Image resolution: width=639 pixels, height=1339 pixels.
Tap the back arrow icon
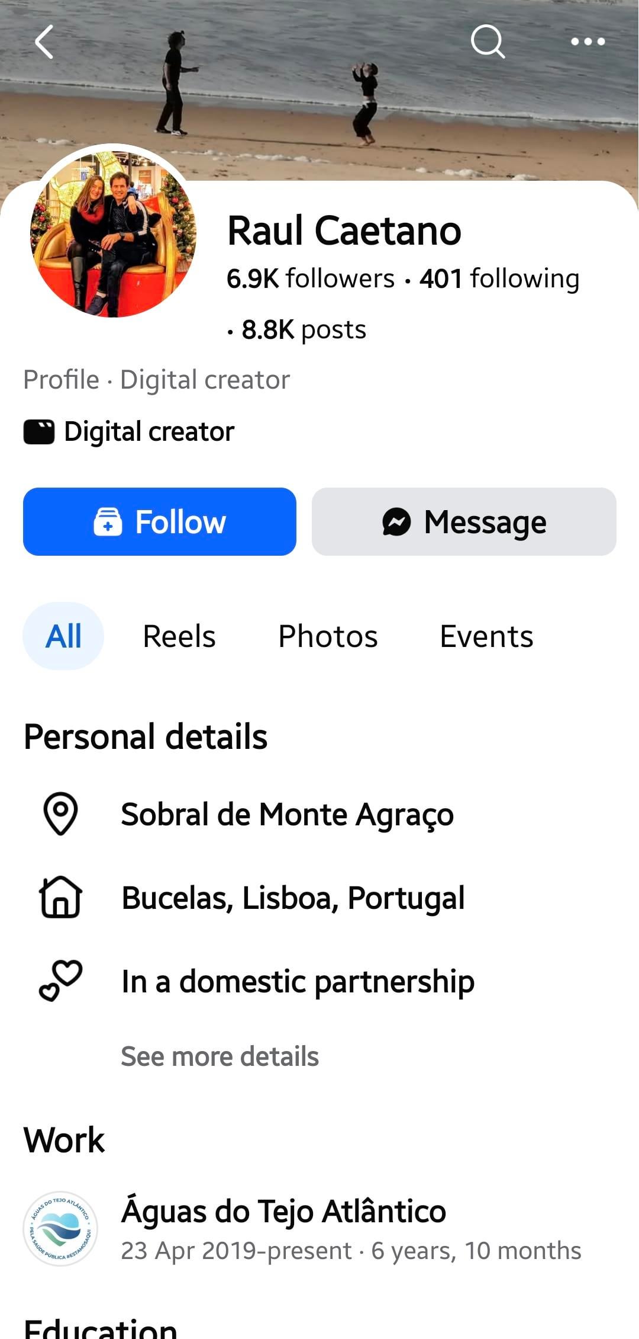point(44,41)
